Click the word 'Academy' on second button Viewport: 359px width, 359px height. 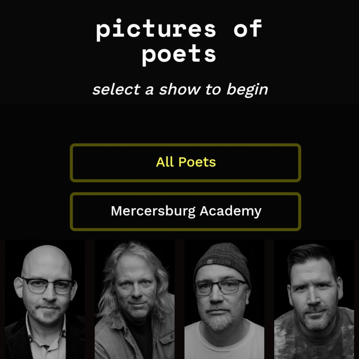(x=231, y=211)
